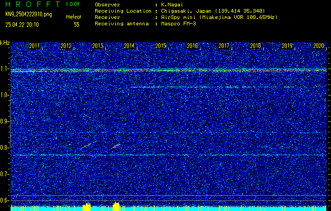Click the meteor label above the count

(x=73, y=17)
